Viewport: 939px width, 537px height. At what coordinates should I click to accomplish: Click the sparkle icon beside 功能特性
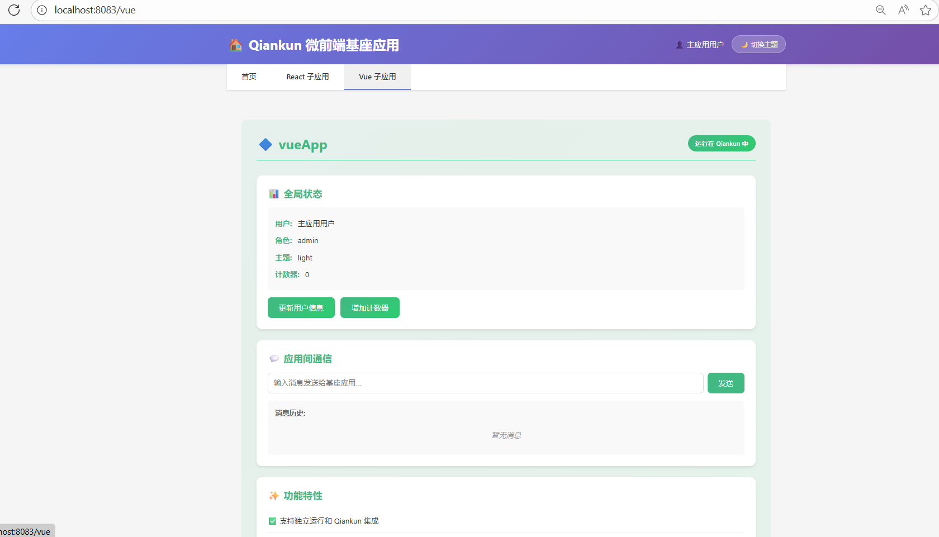pos(274,496)
